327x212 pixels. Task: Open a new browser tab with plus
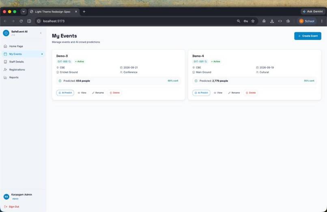pos(84,12)
